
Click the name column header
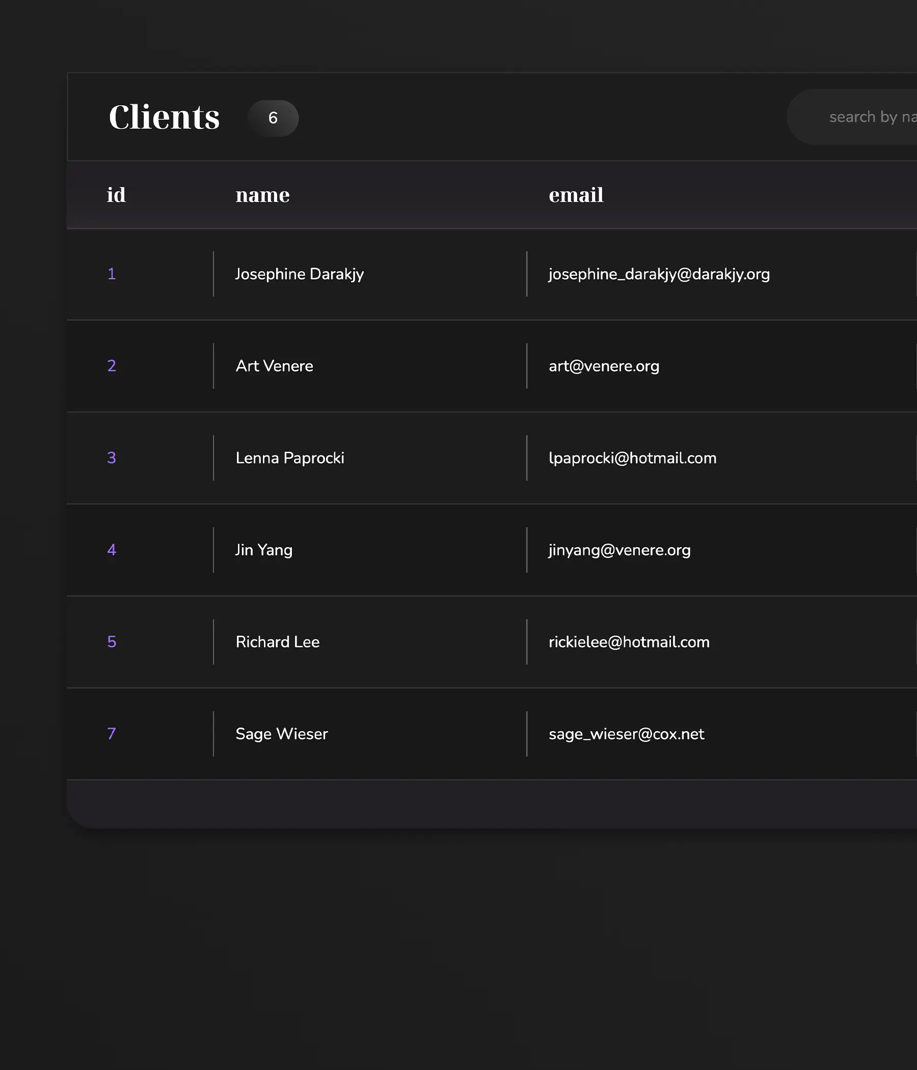(x=262, y=195)
